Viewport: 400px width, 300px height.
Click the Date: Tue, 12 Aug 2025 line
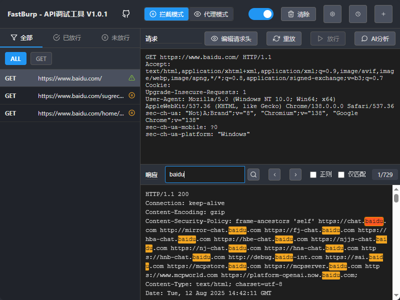click(x=208, y=293)
